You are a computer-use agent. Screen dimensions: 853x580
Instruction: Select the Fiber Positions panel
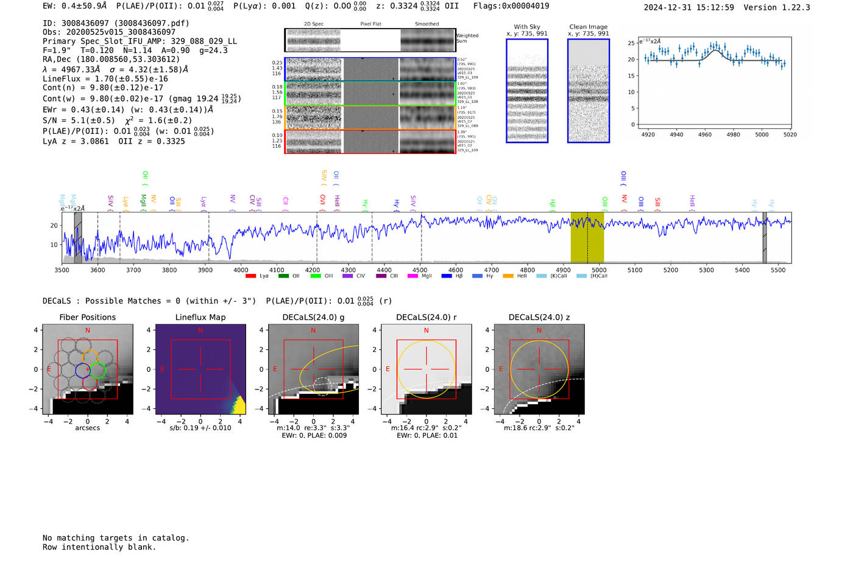88,369
